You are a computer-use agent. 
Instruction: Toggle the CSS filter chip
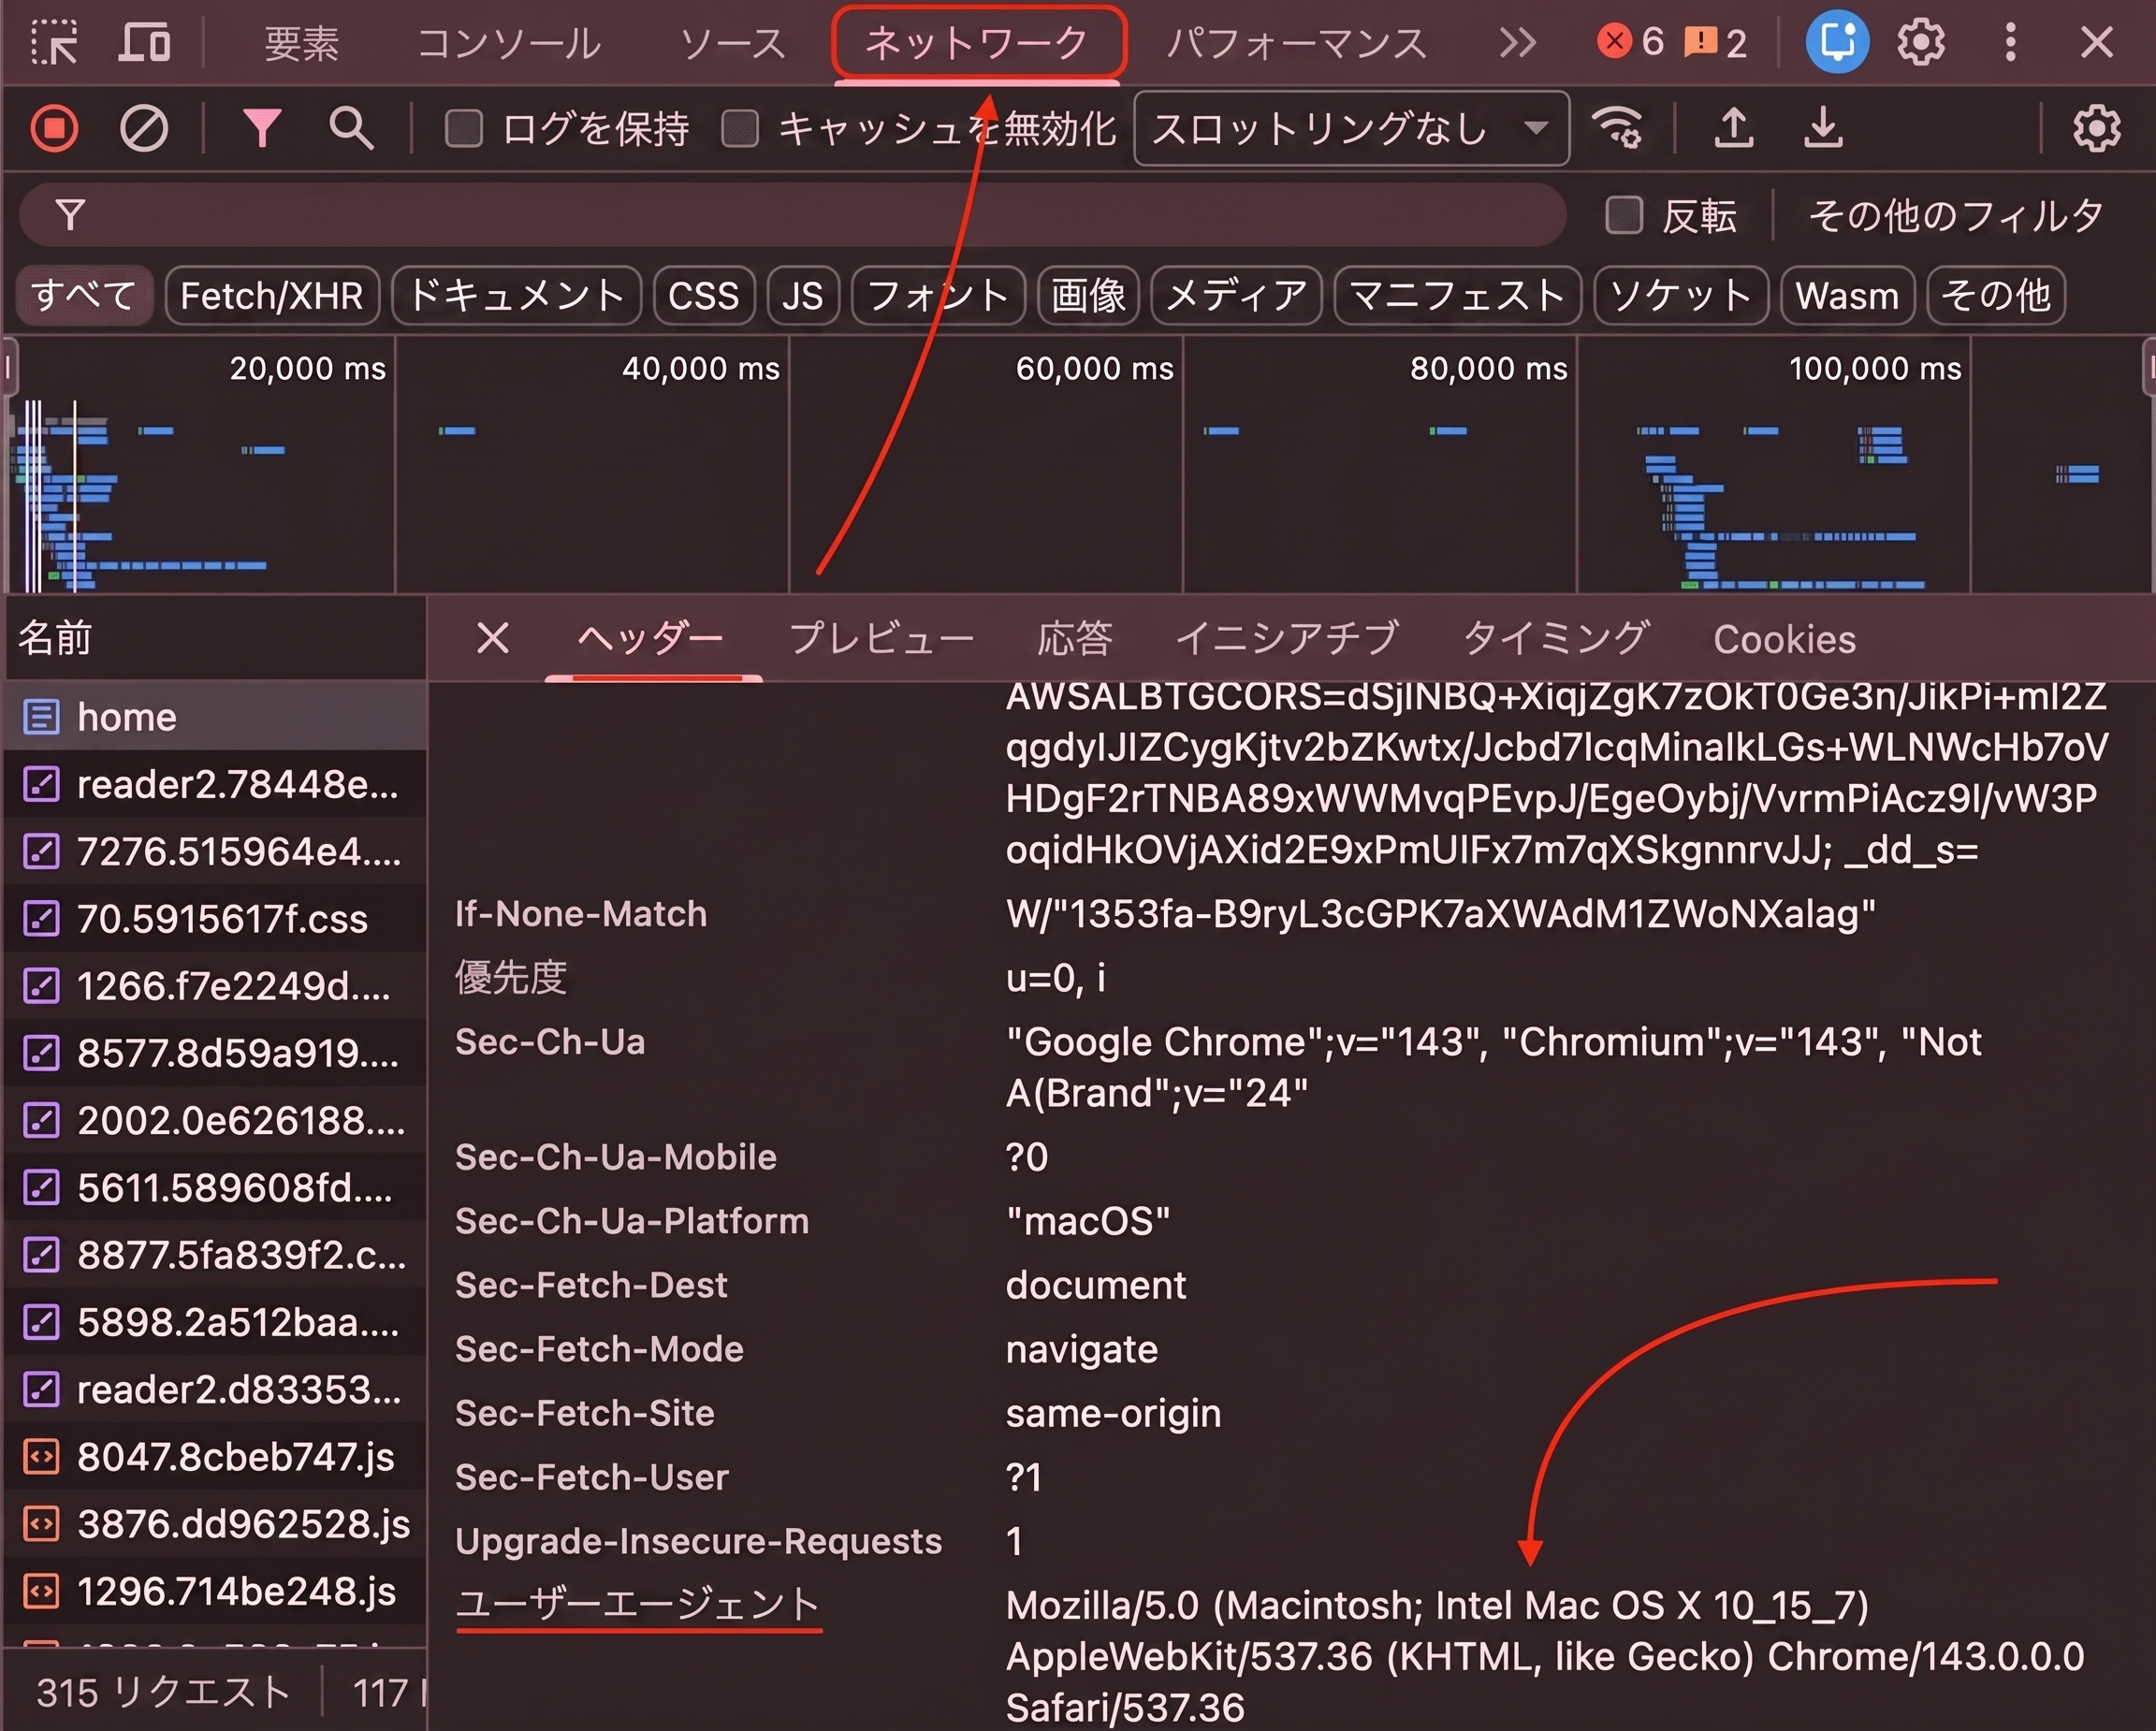pos(704,295)
